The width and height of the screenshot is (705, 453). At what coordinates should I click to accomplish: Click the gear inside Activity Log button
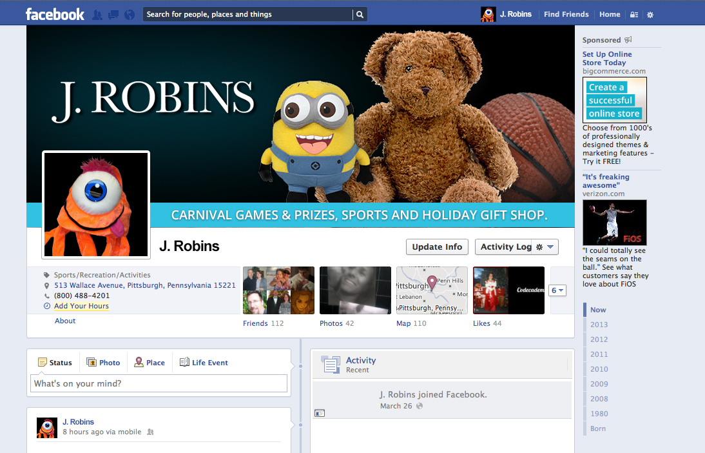[539, 247]
